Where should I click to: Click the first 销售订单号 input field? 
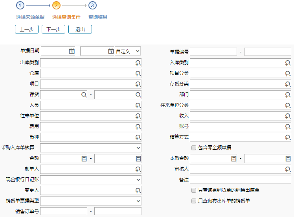[64, 211]
